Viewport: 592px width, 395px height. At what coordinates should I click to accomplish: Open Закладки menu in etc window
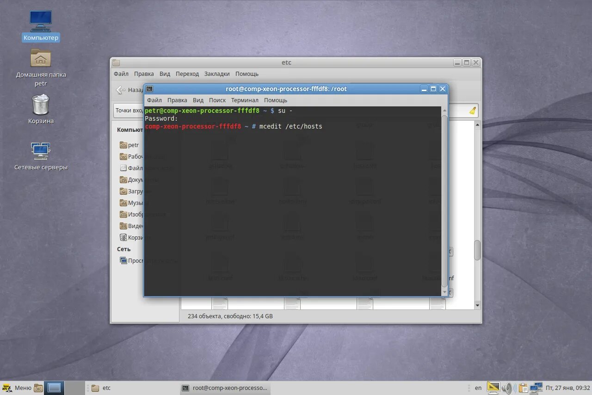(x=217, y=74)
